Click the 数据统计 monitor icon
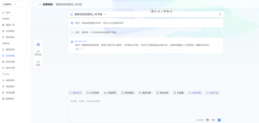Viewport: 259px width, 123px height. [3, 99]
